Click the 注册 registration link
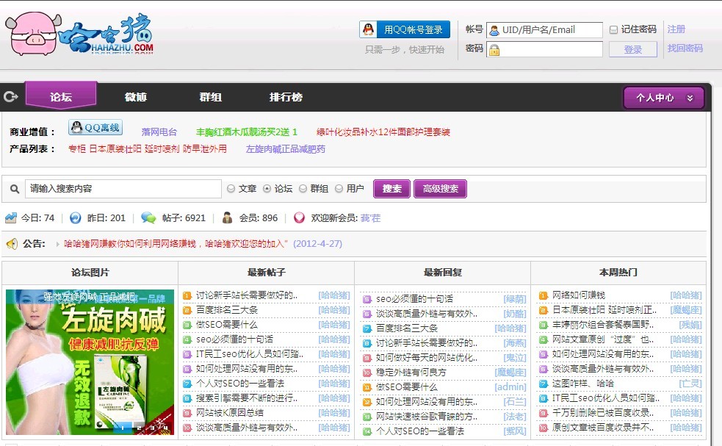722x446 pixels. coord(676,29)
